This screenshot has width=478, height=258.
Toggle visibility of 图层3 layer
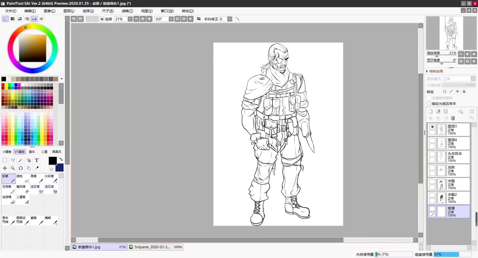[x=433, y=127]
